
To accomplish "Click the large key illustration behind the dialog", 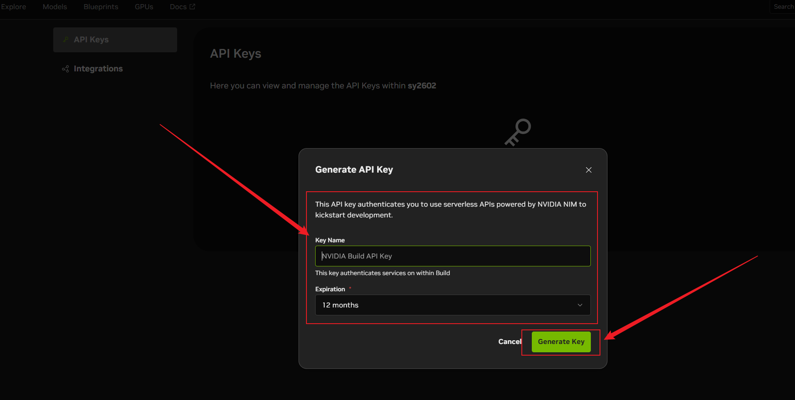I will coord(518,132).
